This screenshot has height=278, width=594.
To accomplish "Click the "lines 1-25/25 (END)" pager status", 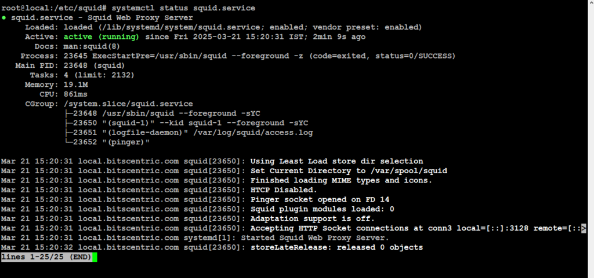I will [x=46, y=257].
